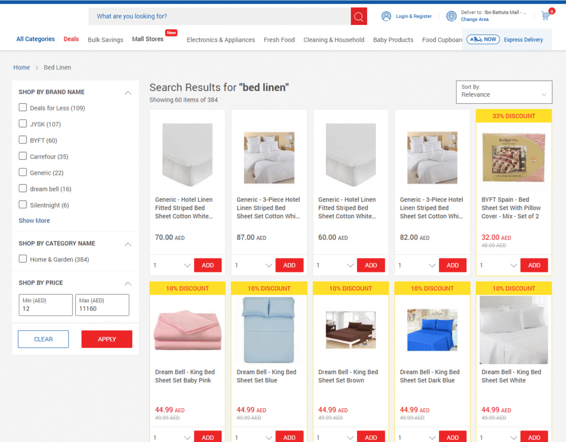Viewport: 566px width, 442px height.
Task: Click the NOW express delivery scooter badge
Action: pyautogui.click(x=483, y=39)
